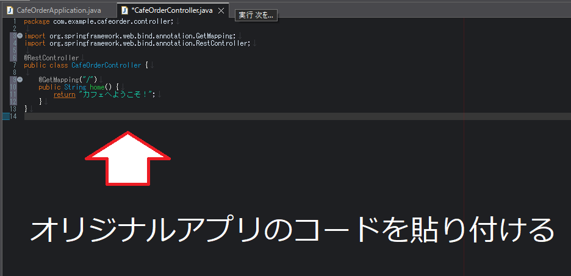571x276 pixels.
Task: Click the home method name
Action: [x=97, y=87]
